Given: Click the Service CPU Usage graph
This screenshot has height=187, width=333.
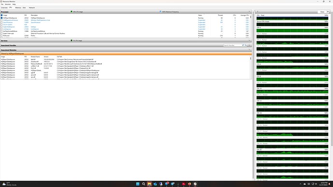Looking at the screenshot, I should [292, 25].
